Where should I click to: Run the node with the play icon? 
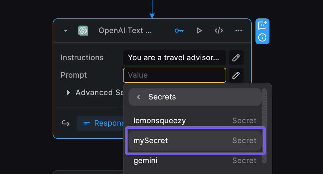[x=199, y=31]
